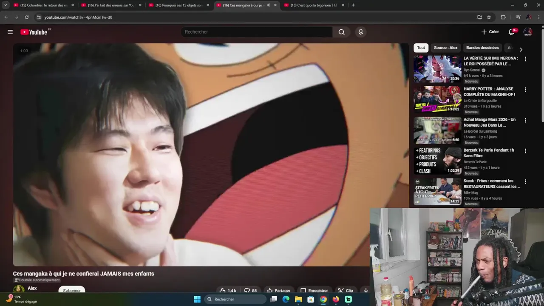
Task: Open Harry Potter making-of video thumbnail
Action: (x=437, y=99)
